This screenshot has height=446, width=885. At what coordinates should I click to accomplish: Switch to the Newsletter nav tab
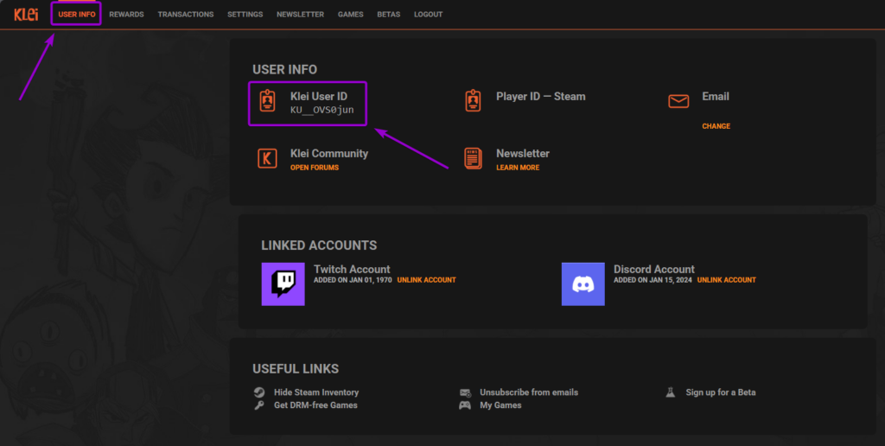pos(300,15)
